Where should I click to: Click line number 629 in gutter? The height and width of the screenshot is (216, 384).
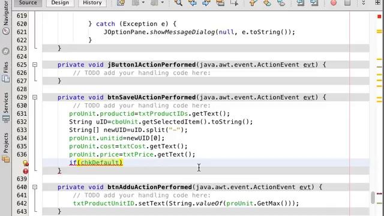[22, 97]
